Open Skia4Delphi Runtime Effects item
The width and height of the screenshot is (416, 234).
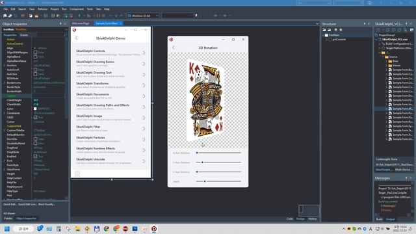(x=110, y=150)
